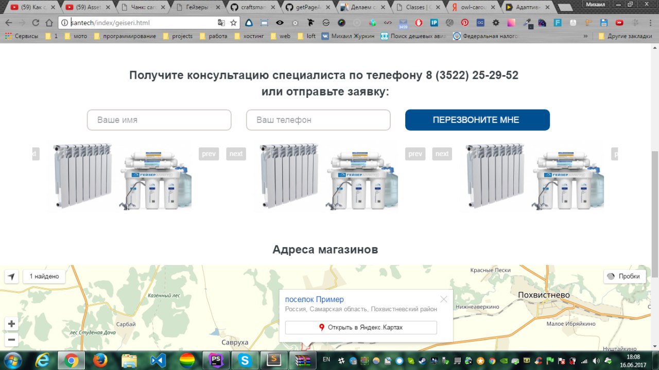Image resolution: width=659 pixels, height=370 pixels.
Task: Zoom out the map with minus button
Action: [11, 340]
